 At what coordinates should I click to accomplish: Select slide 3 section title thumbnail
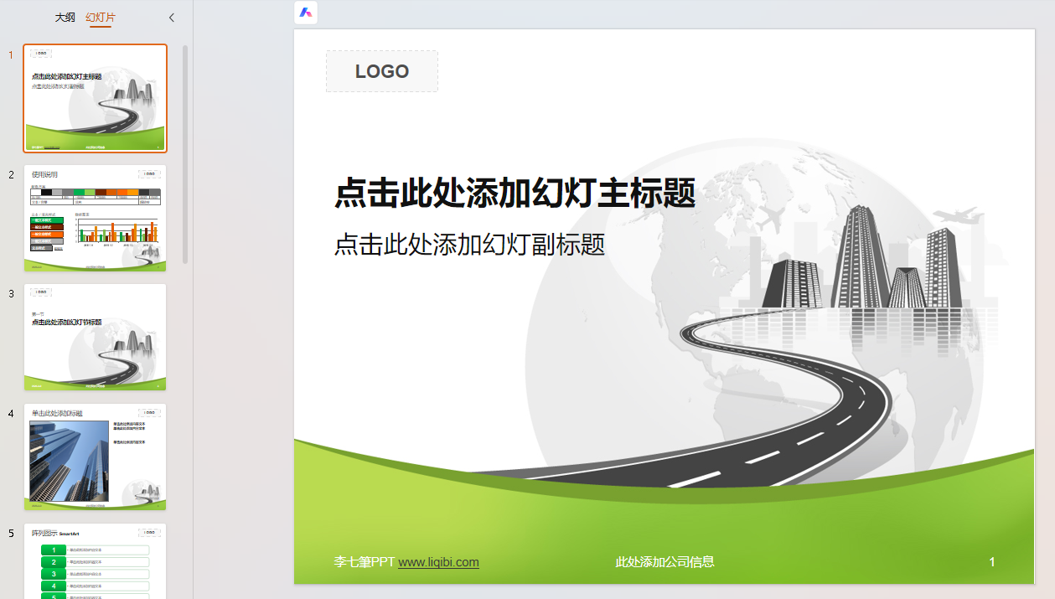click(96, 337)
